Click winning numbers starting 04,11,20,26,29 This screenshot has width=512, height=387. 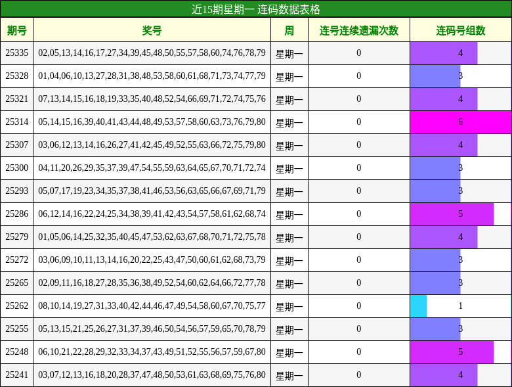(152, 168)
